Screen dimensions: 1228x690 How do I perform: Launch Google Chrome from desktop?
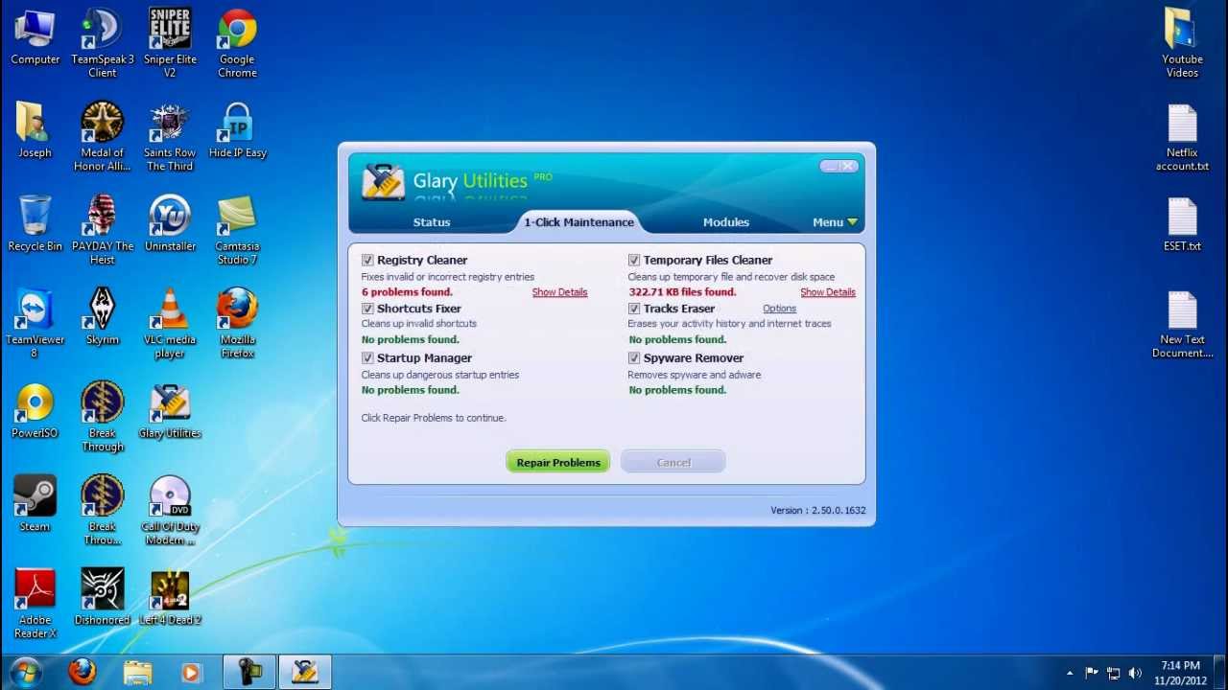click(237, 43)
